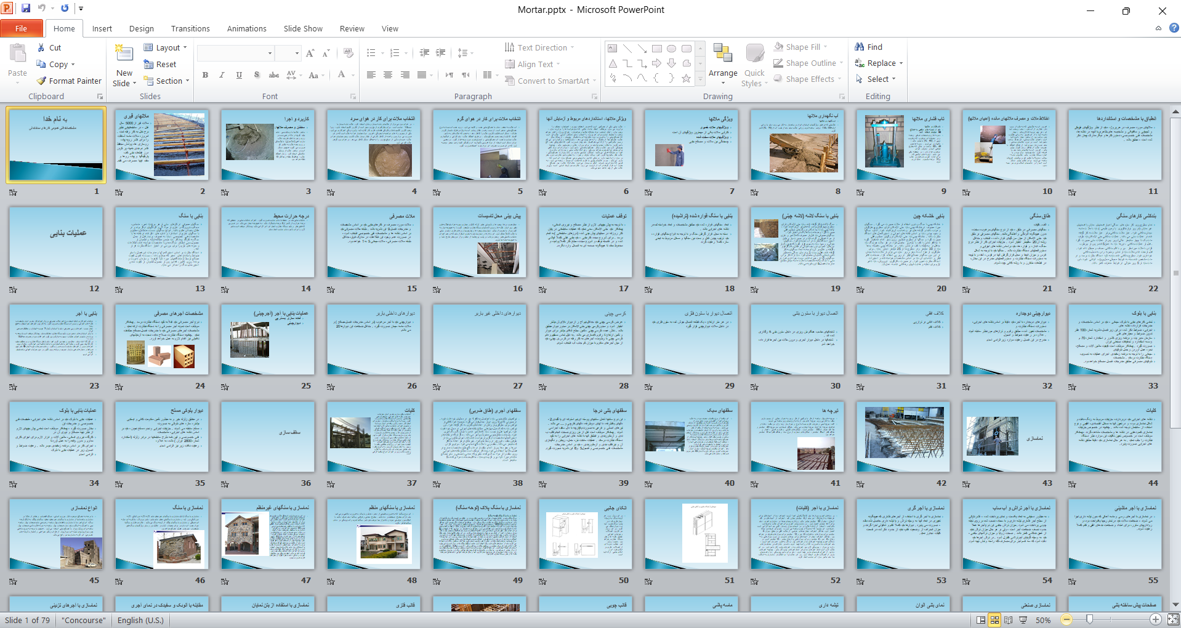Toggle Underline formatting

coord(239,75)
